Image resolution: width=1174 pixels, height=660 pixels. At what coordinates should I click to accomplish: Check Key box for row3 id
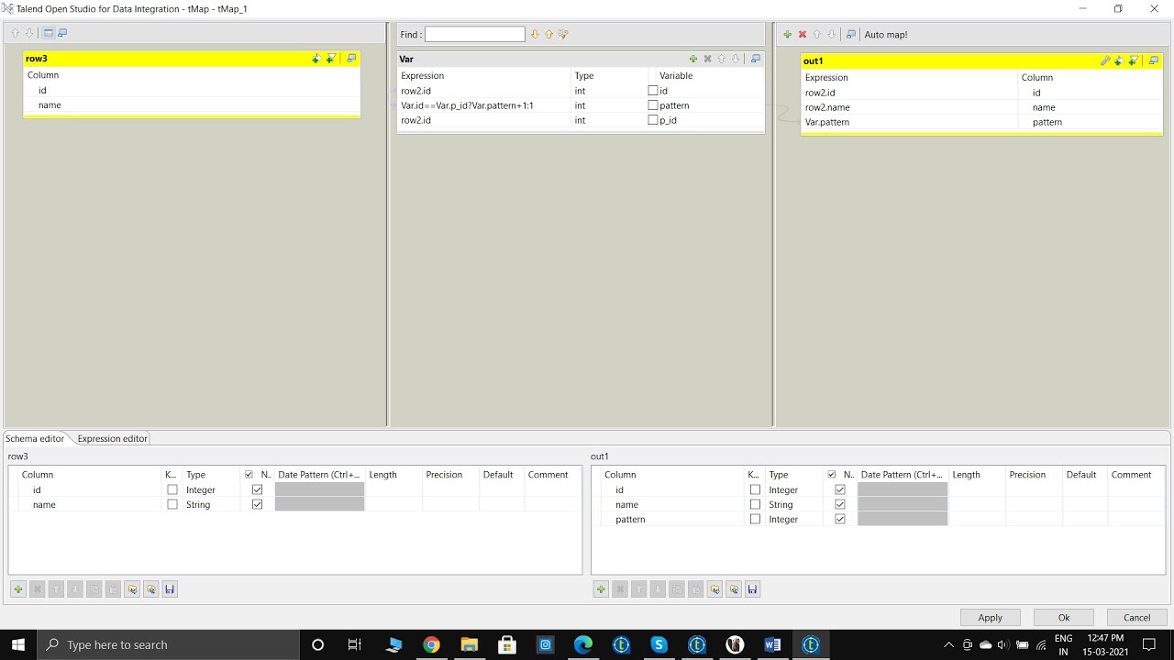point(172,489)
